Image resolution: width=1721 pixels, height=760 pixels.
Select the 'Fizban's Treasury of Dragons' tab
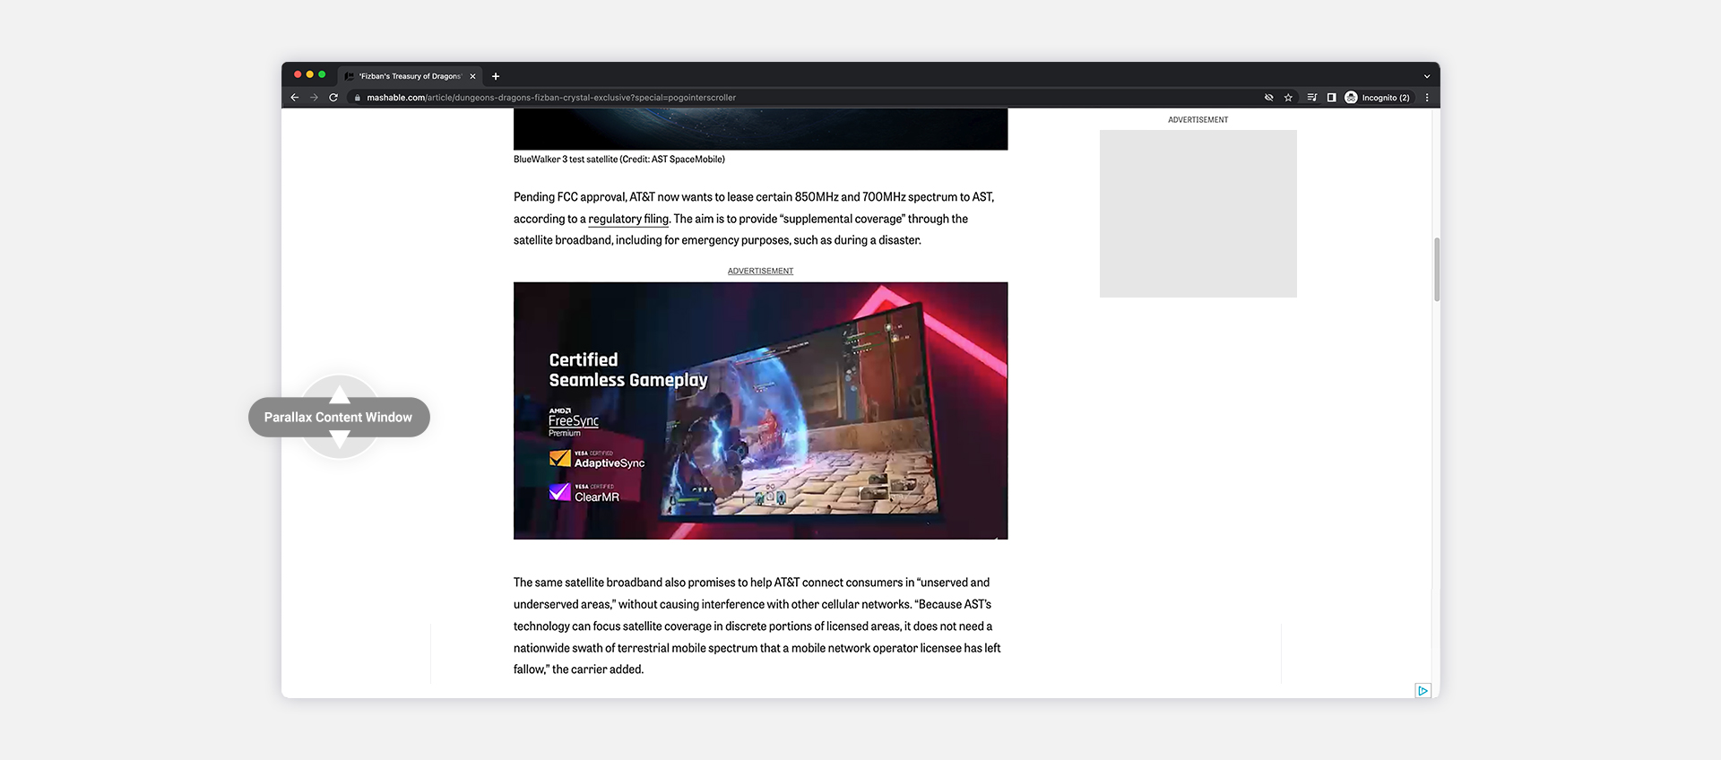click(410, 76)
